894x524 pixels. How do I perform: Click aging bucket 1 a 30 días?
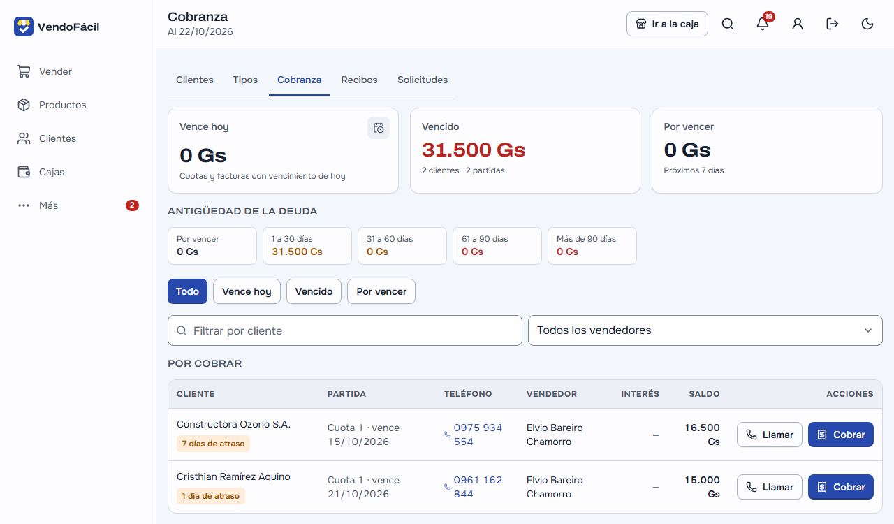point(307,246)
